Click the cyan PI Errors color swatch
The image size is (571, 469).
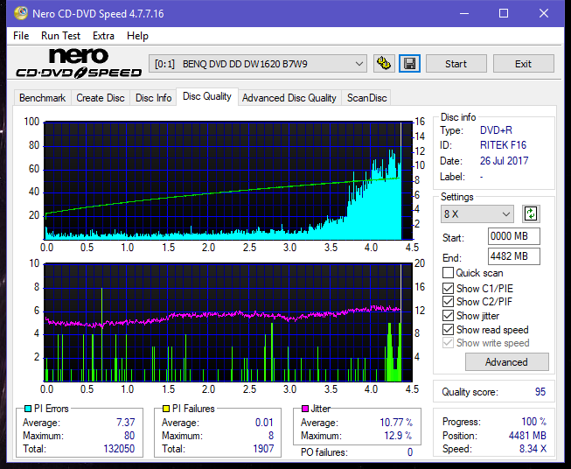[x=28, y=409]
